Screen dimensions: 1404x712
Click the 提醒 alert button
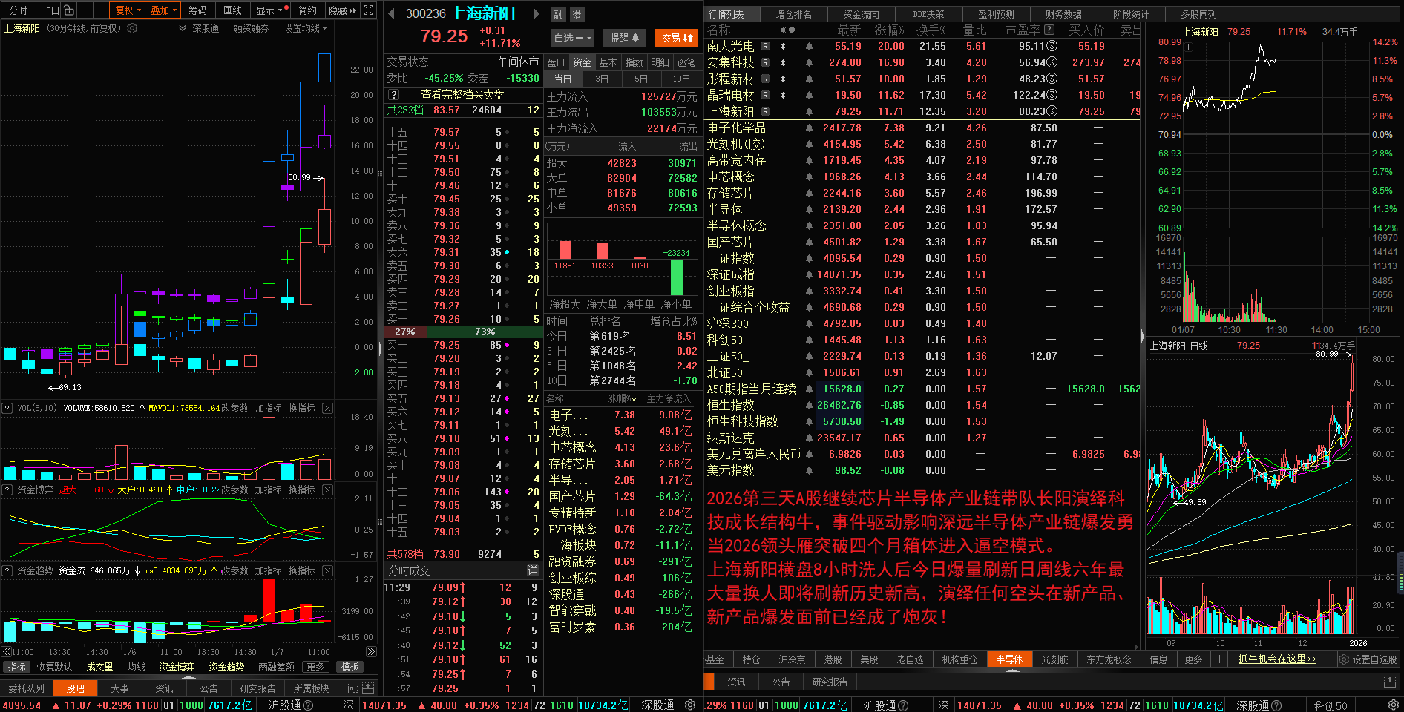pos(624,38)
